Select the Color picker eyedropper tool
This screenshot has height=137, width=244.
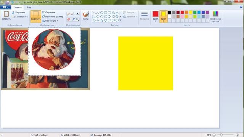pyautogui.click(x=73, y=19)
